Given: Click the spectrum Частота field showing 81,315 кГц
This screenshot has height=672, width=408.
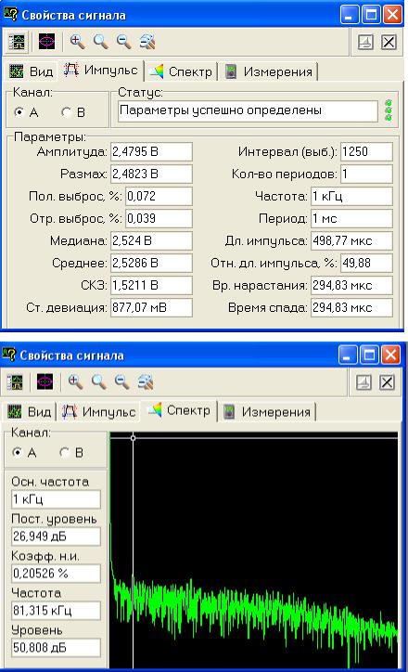Looking at the screenshot, I should tap(56, 611).
